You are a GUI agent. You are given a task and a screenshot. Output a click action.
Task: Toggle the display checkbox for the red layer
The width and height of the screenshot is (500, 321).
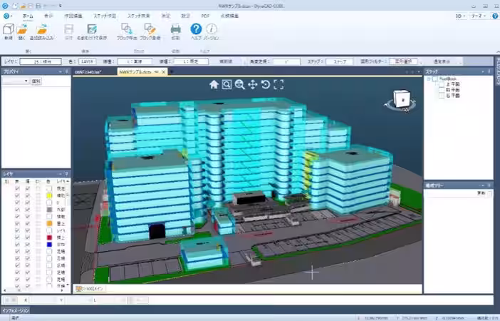[17, 238]
